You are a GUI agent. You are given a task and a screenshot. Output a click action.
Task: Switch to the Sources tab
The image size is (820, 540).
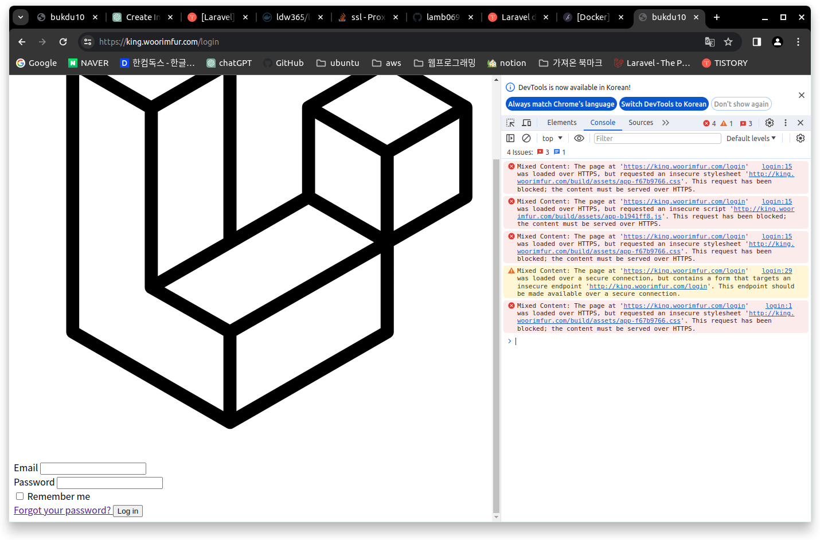[641, 123]
